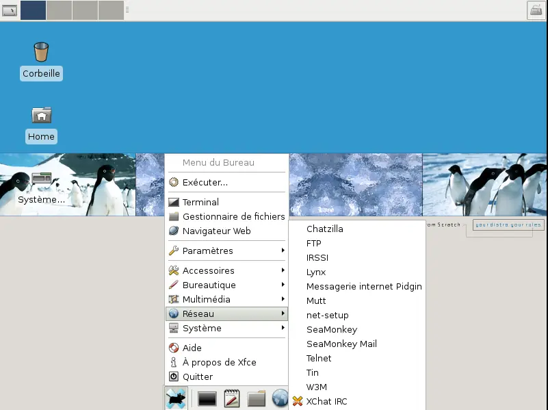Choose Aide from the menu
548x410 pixels.
click(226, 348)
